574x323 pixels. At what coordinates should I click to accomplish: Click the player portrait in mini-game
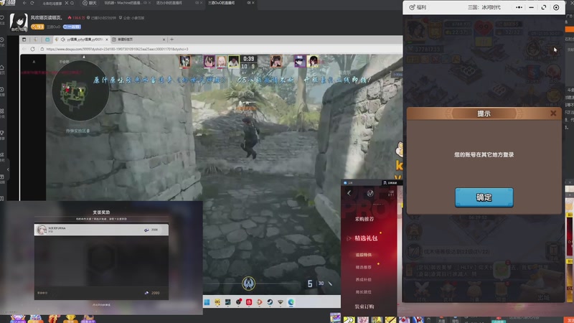tap(415, 29)
